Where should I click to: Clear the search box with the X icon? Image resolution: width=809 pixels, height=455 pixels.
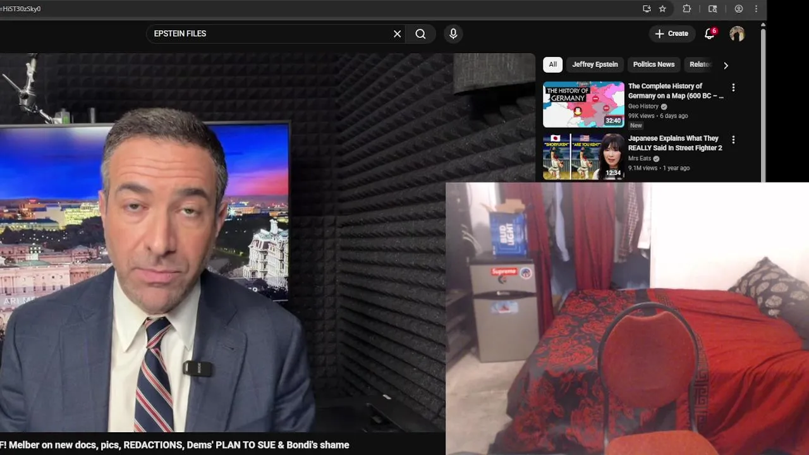pyautogui.click(x=398, y=34)
